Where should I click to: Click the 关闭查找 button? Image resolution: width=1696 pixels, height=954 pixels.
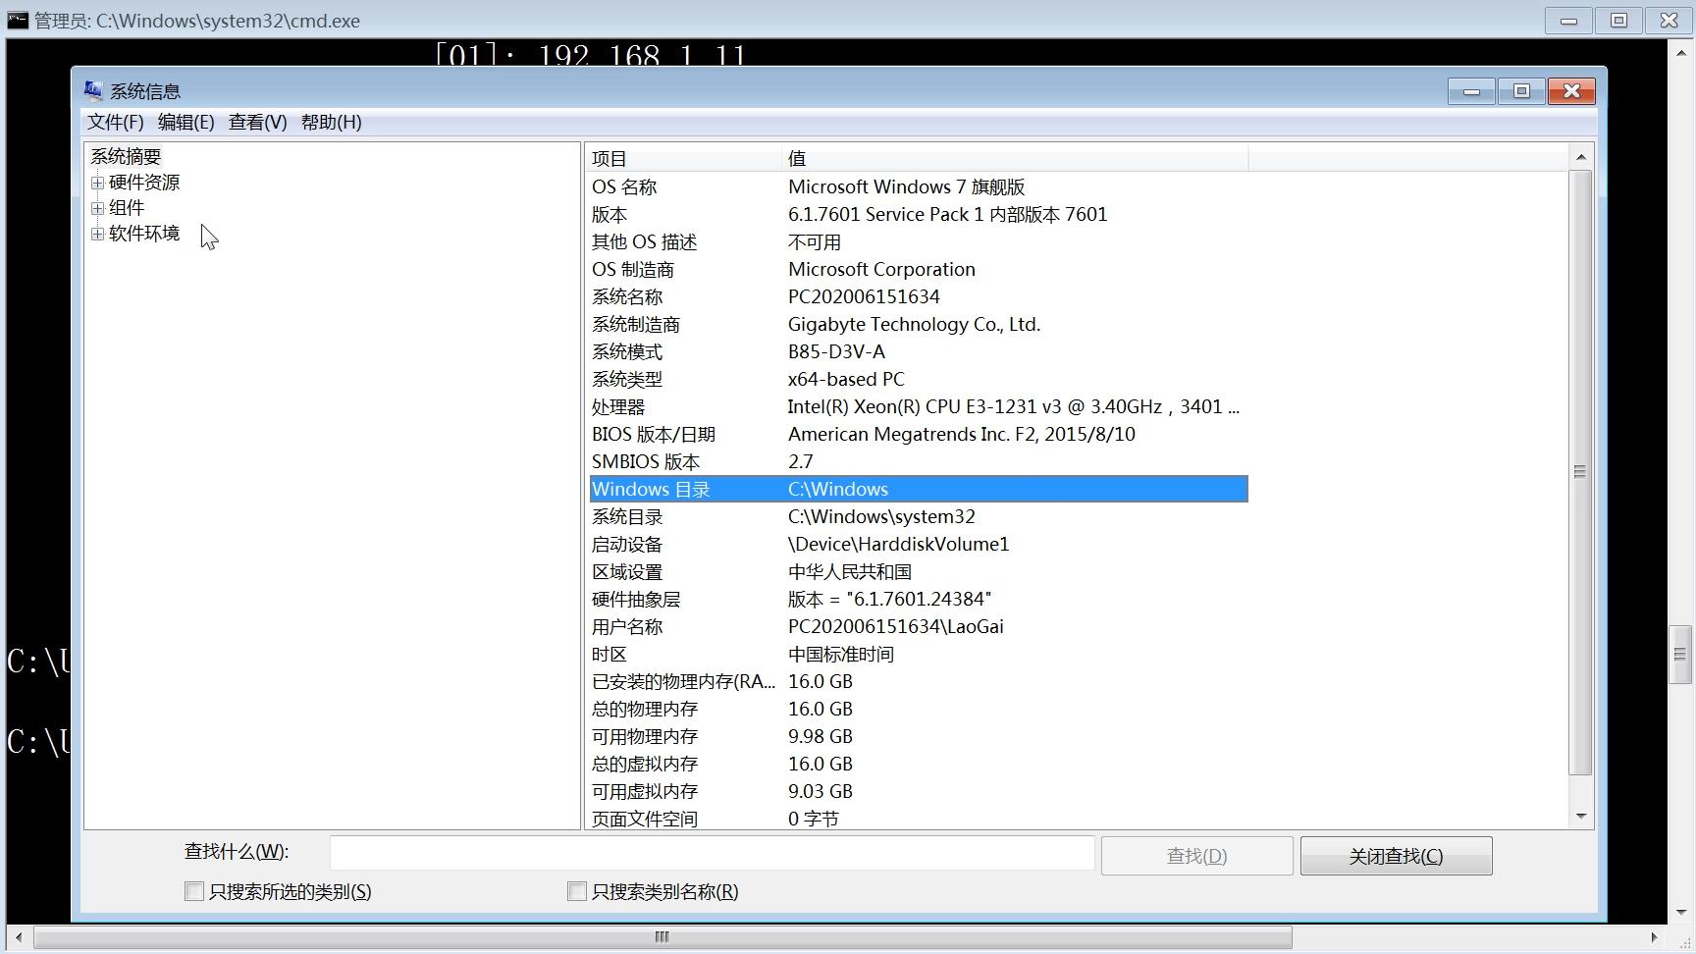(x=1395, y=855)
